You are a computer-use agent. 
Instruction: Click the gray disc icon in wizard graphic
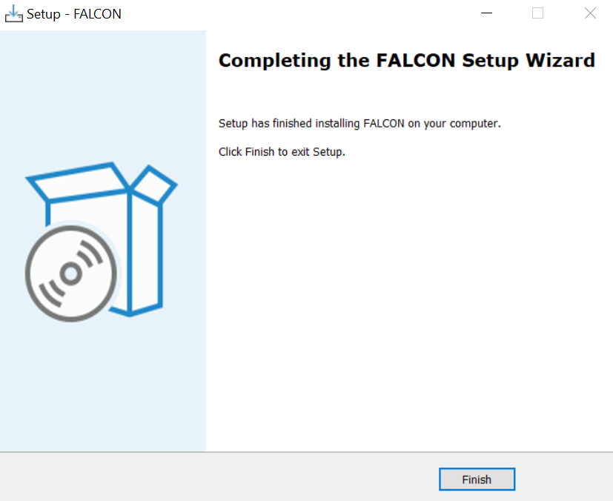[71, 273]
